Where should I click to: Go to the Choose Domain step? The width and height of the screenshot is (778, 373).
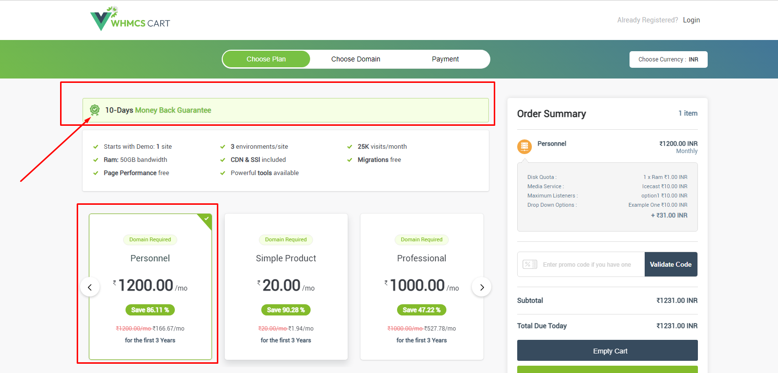[356, 59]
